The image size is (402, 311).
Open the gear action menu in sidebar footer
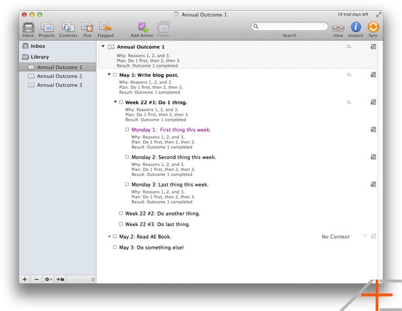[48, 279]
